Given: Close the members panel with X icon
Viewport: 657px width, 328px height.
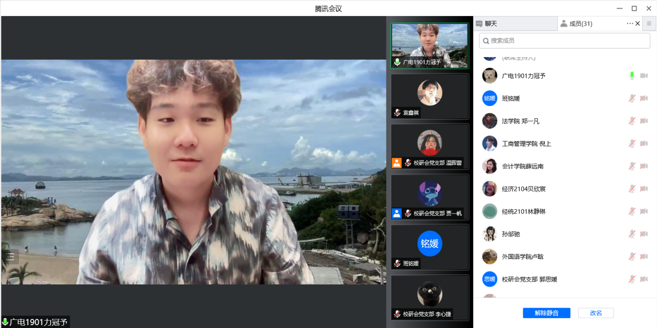Looking at the screenshot, I should [x=638, y=24].
